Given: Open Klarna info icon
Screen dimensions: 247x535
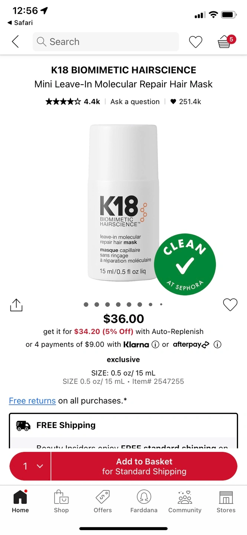Looking at the screenshot, I should (x=155, y=344).
